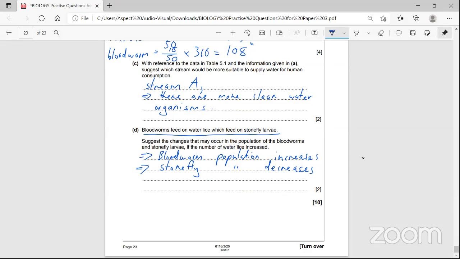
Task: Click the Read aloud button
Action: pos(297,33)
